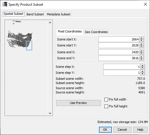
Task: Increase Scene end Y with up arrow
Action: click(x=141, y=57)
